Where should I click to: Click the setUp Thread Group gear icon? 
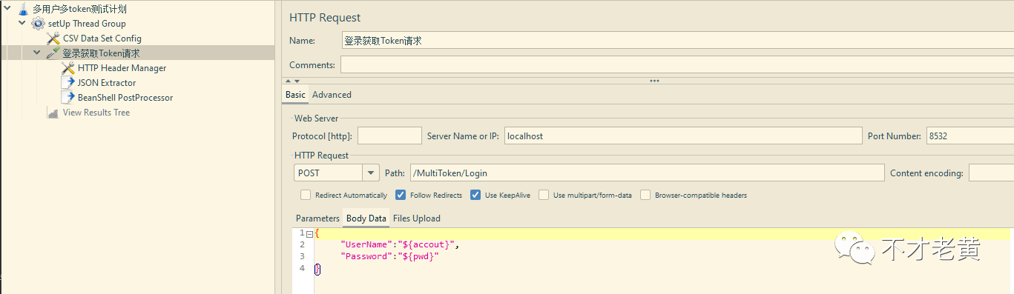pos(38,24)
